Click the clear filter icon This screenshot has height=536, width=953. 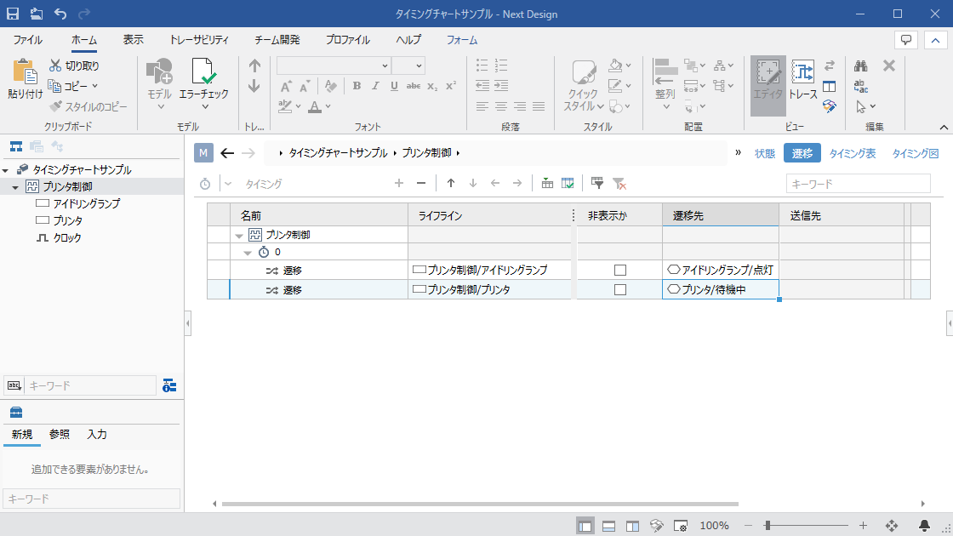(x=619, y=183)
